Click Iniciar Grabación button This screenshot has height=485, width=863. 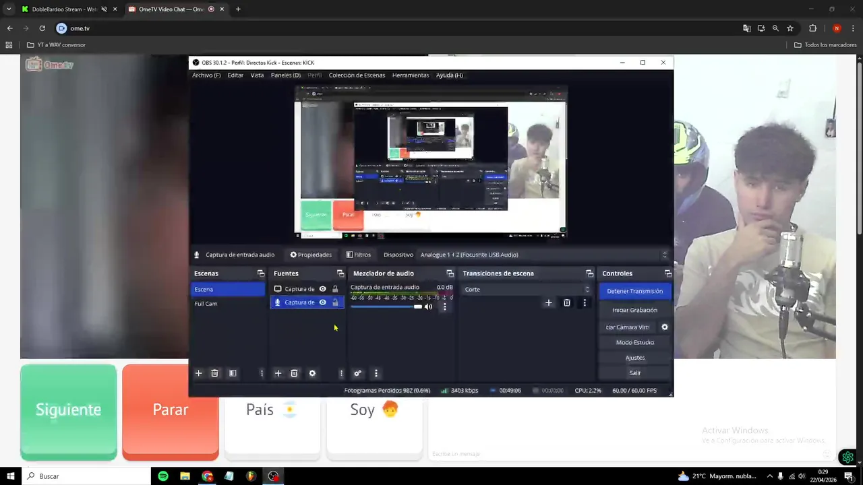634,310
